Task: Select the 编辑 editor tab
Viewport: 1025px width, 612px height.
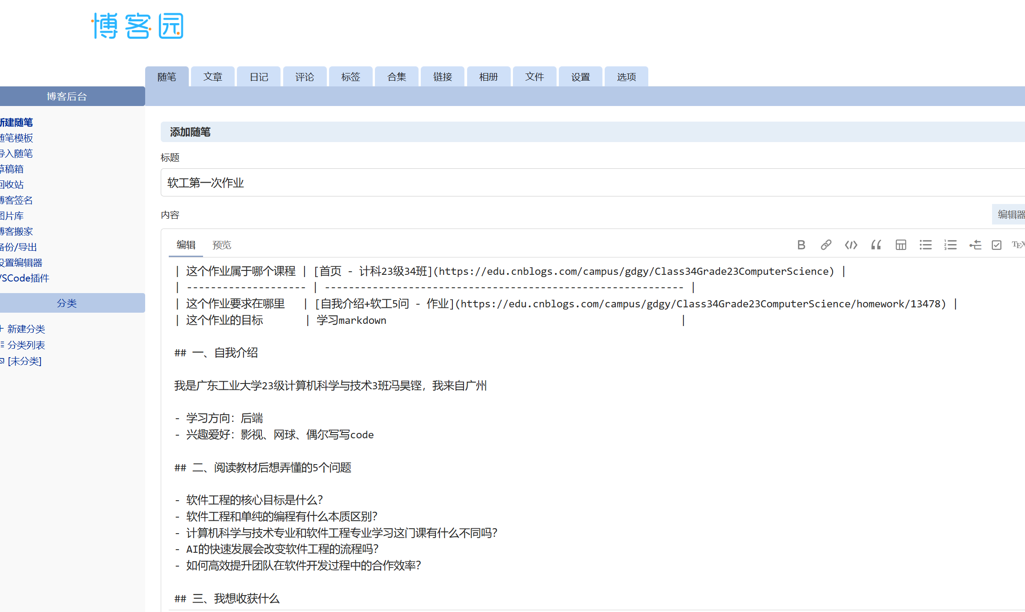Action: coord(186,245)
